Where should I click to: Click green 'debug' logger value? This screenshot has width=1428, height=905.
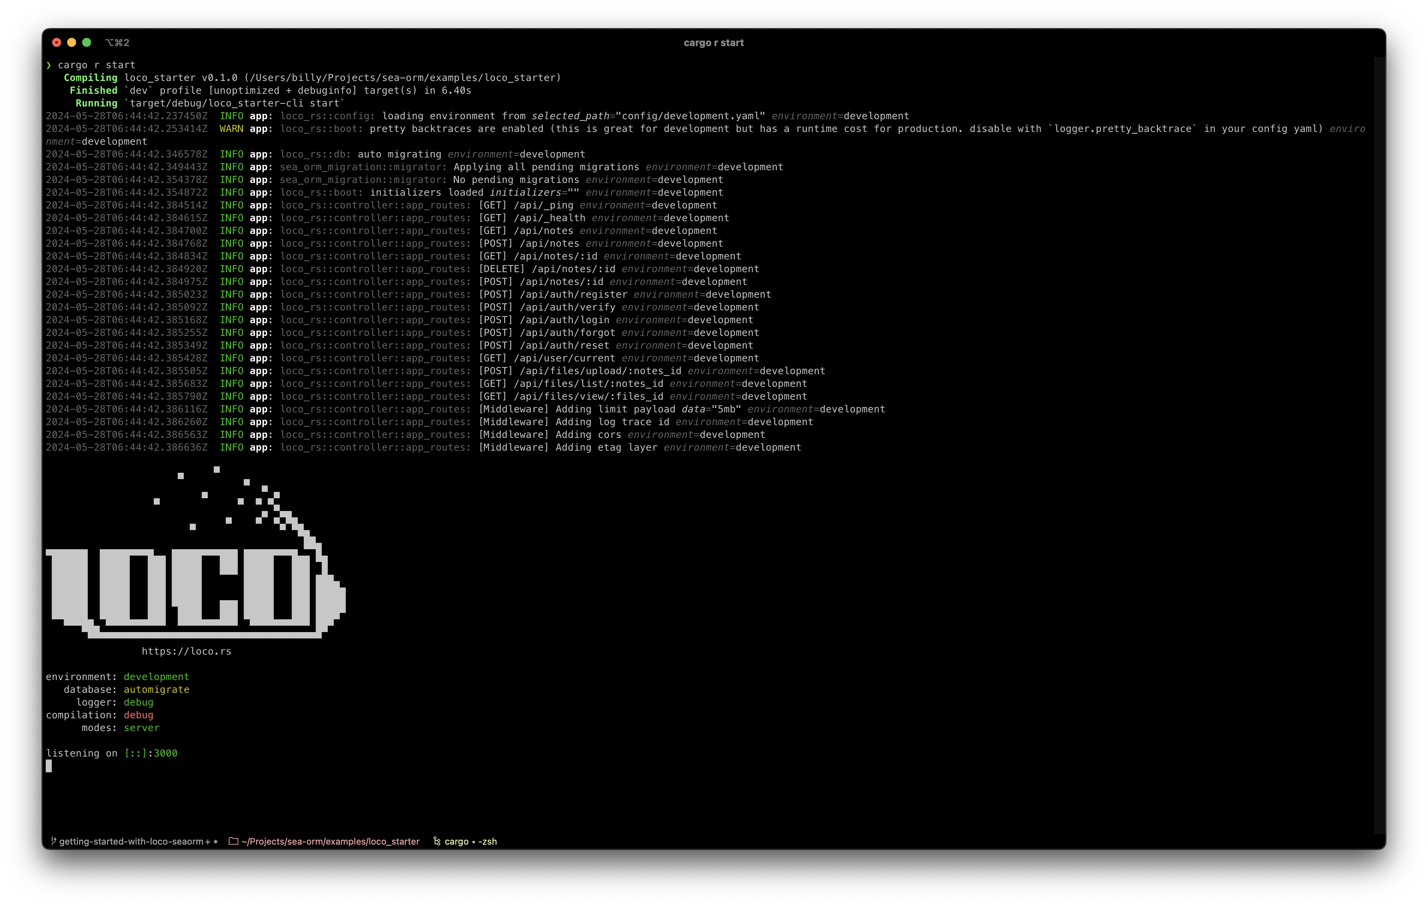pos(139,702)
